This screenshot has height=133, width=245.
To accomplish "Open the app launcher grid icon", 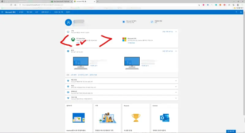I will point(2,12).
